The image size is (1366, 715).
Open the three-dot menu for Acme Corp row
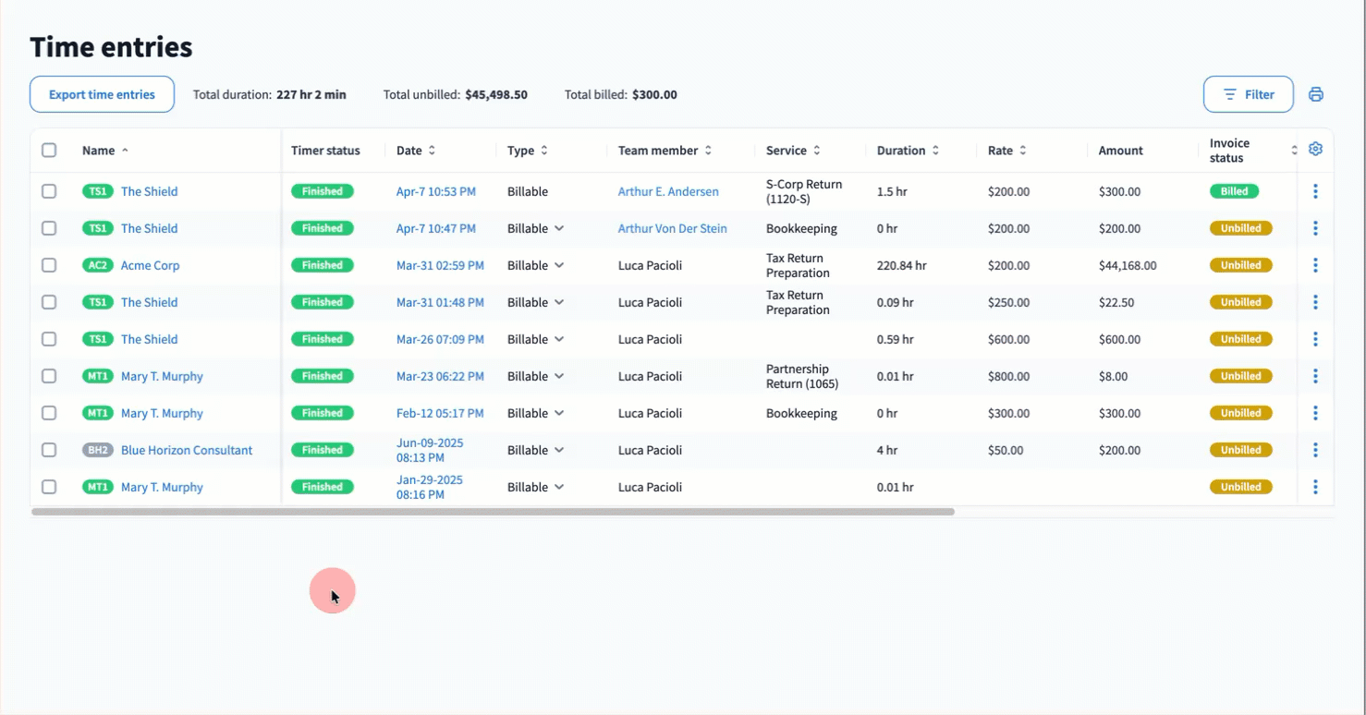[1315, 265]
